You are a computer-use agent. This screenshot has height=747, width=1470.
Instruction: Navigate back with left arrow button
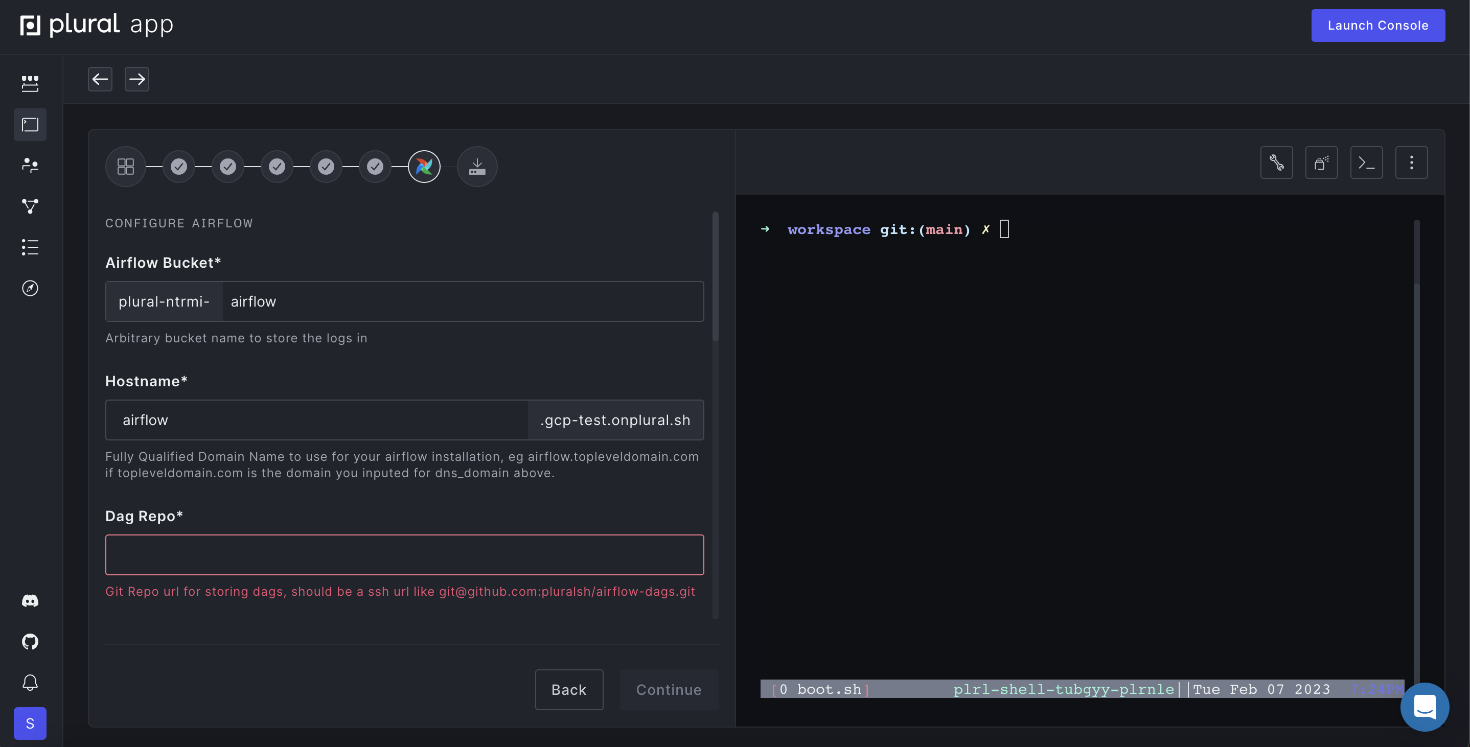tap(100, 79)
